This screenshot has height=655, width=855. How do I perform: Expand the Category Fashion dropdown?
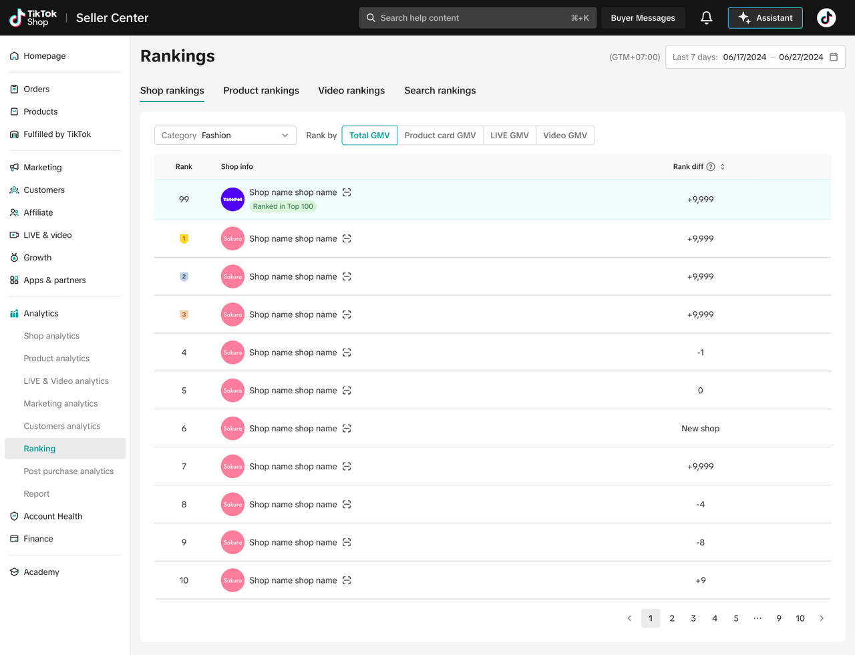point(225,136)
